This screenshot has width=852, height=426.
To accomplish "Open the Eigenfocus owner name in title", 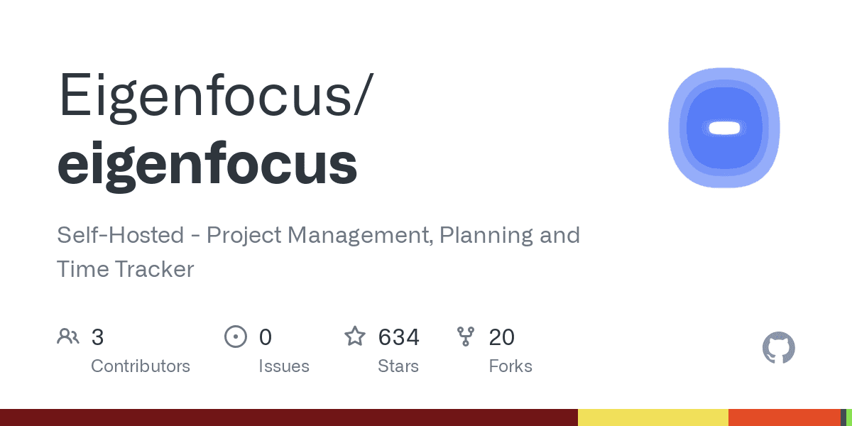I will click(214, 97).
